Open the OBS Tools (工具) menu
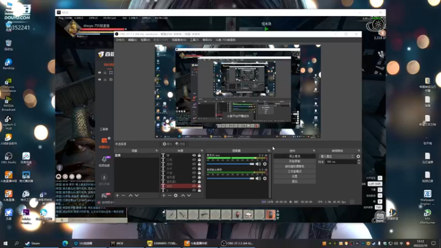 (194, 40)
